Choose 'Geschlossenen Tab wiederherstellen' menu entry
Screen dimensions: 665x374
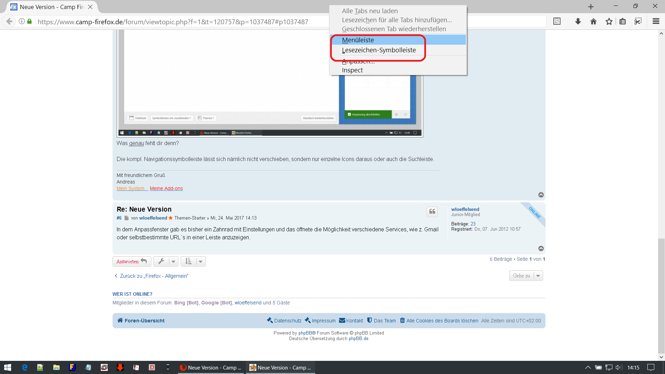point(394,29)
